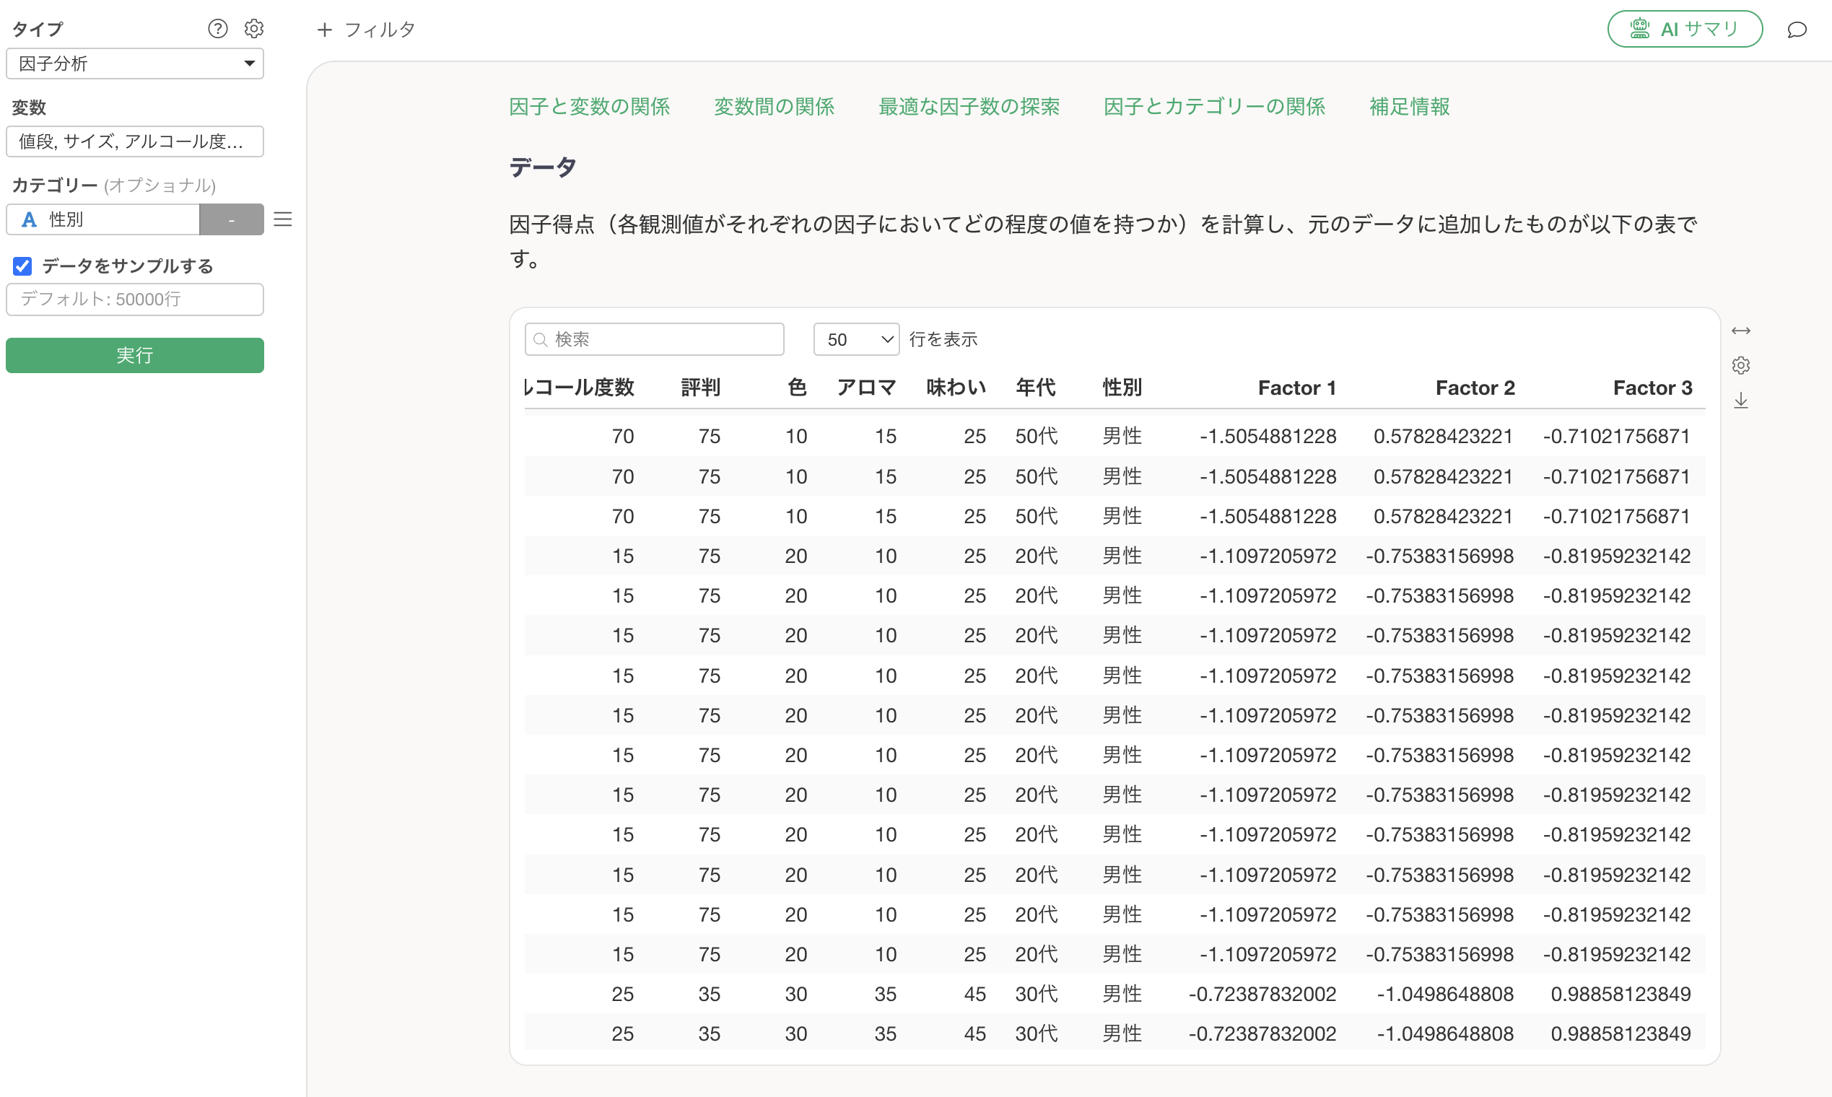
Task: Switch to the 変数間の関係 tab
Action: tap(773, 106)
